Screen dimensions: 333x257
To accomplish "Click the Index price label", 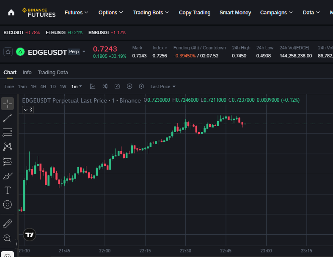I will [160, 48].
